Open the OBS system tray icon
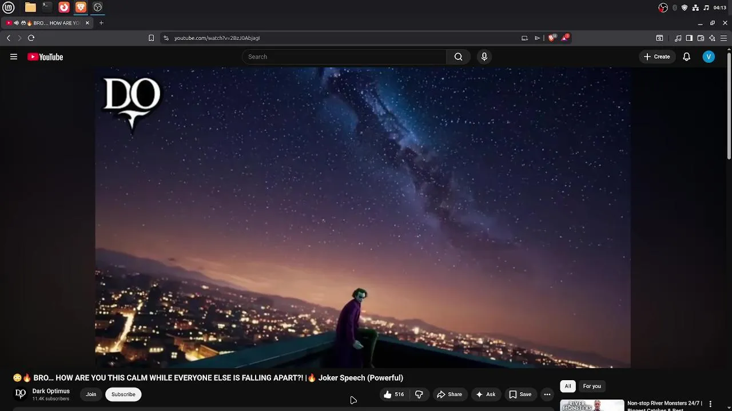 pyautogui.click(x=663, y=7)
